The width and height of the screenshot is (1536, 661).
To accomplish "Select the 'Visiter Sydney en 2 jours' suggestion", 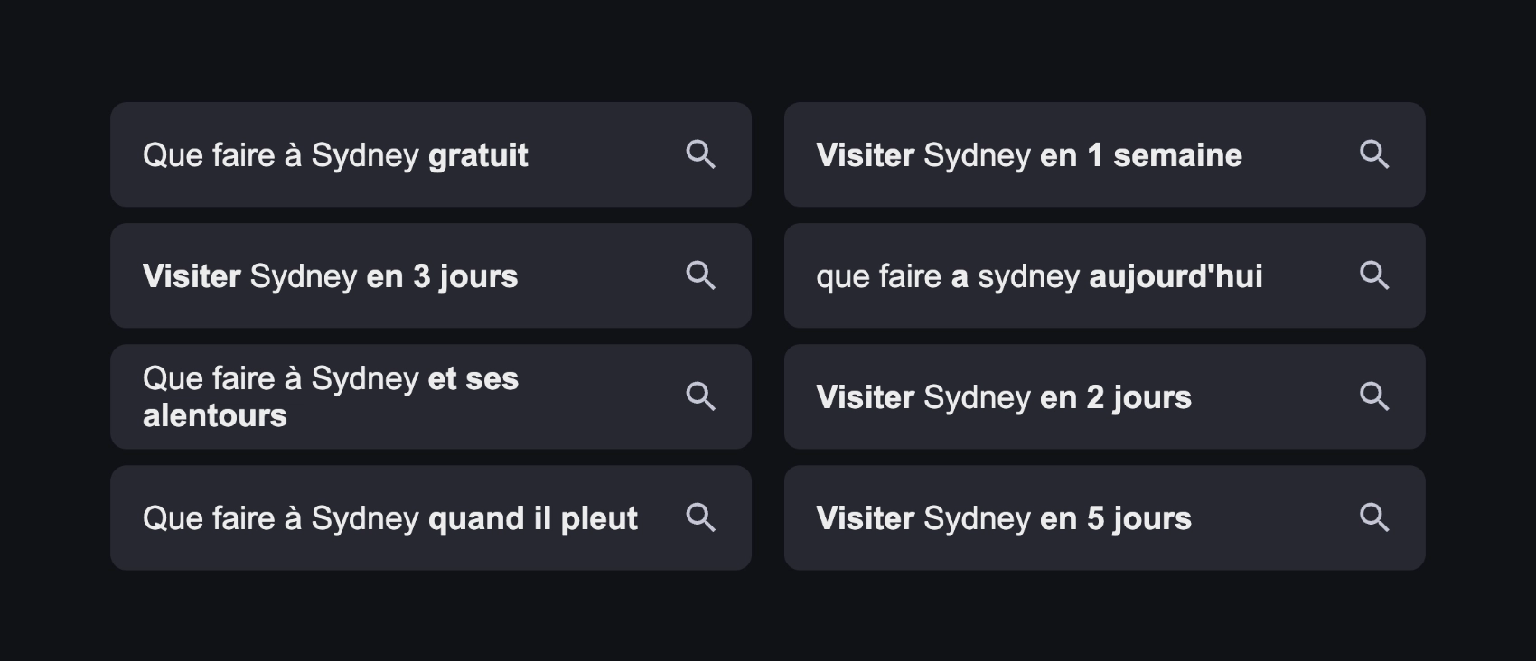I will 1003,397.
